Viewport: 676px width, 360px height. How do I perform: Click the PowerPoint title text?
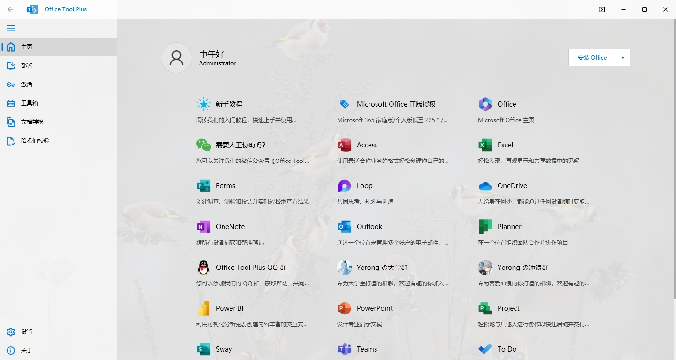[375, 308]
